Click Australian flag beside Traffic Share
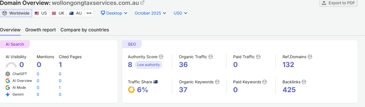 coord(156,82)
